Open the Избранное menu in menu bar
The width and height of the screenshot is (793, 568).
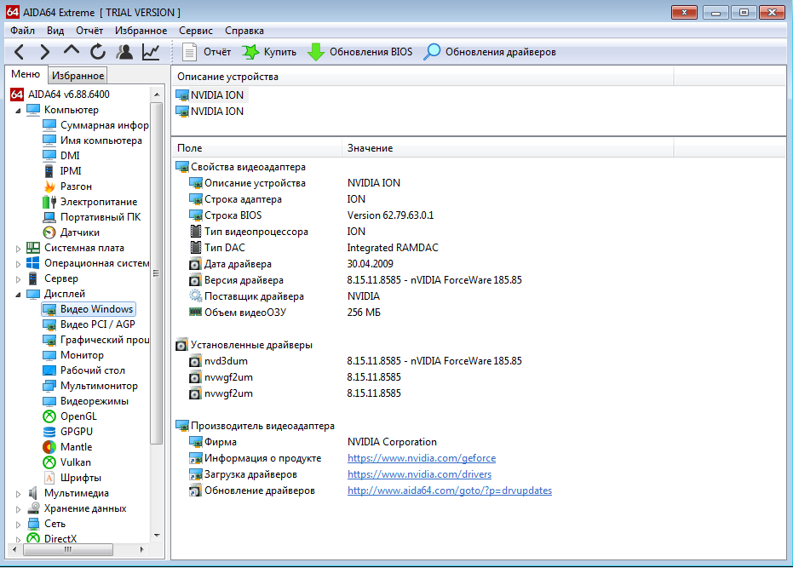tap(141, 31)
